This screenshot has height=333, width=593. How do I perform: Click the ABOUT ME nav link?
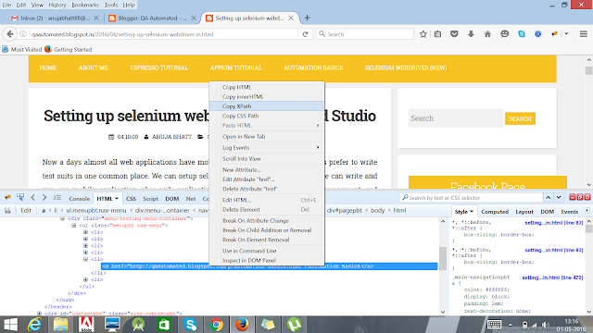coord(94,68)
